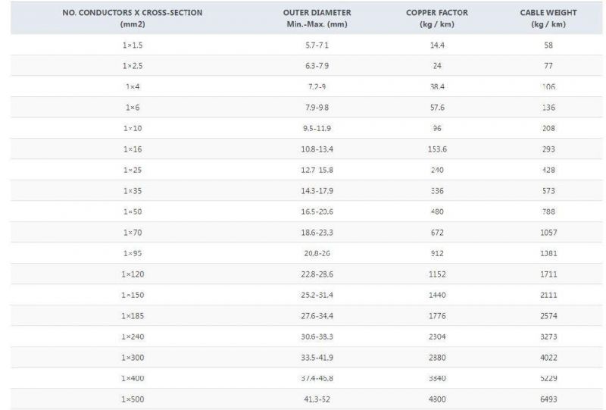
Task: Click outer diameter value 18.6-23.3
Action: click(x=317, y=233)
